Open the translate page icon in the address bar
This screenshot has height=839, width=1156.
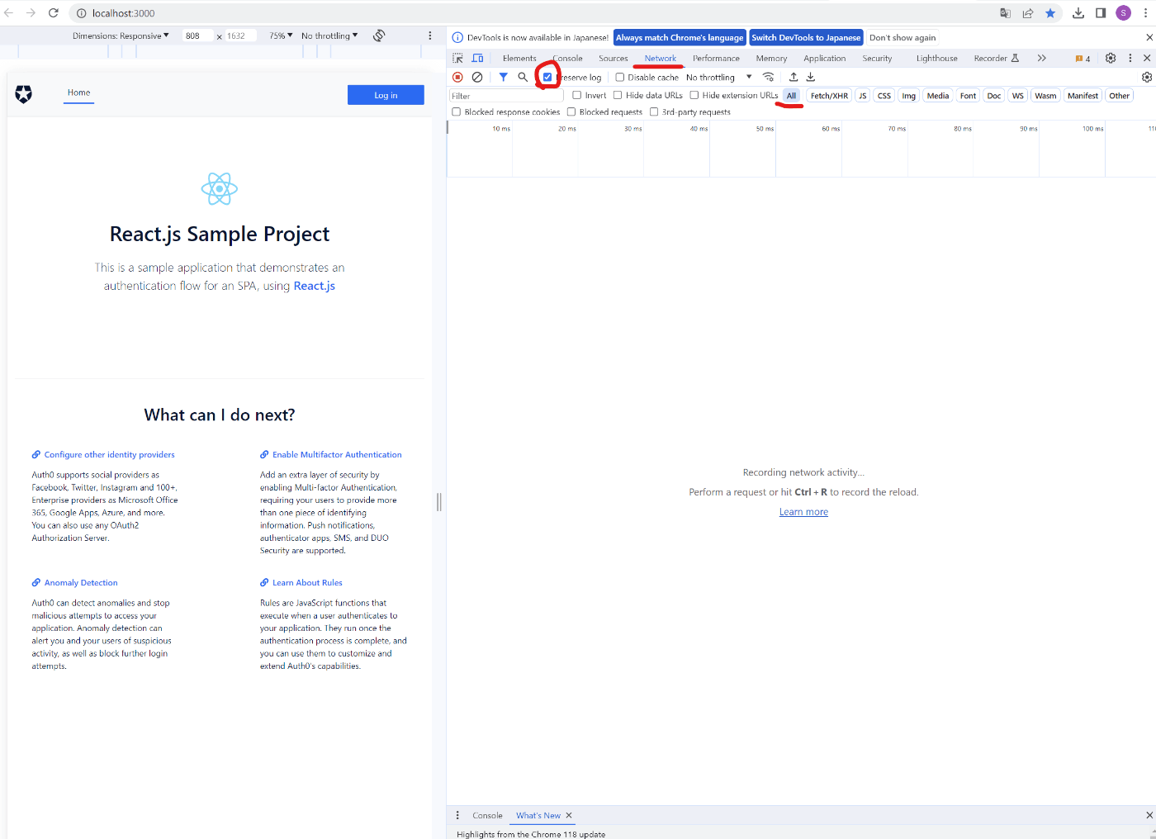(x=1005, y=13)
